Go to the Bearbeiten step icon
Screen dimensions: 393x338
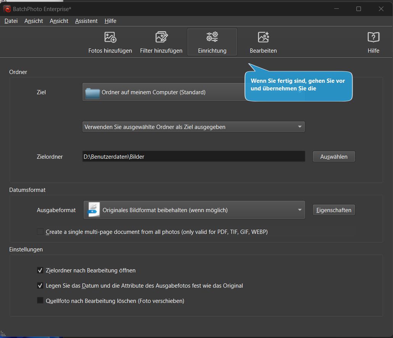(263, 37)
